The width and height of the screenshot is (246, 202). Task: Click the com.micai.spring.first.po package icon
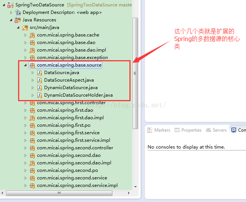point(32,126)
